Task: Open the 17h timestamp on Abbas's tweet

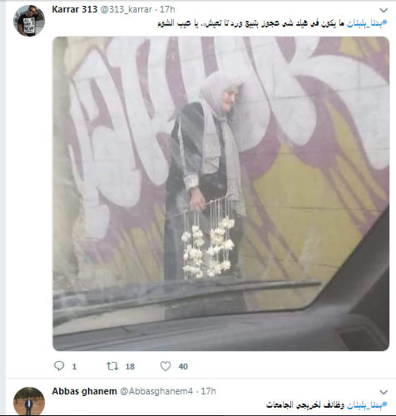Action: 208,391
